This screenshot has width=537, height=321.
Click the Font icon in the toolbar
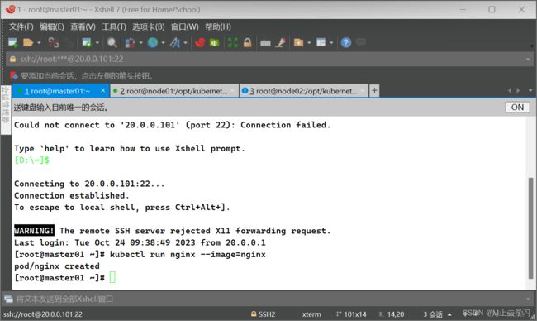coord(175,42)
